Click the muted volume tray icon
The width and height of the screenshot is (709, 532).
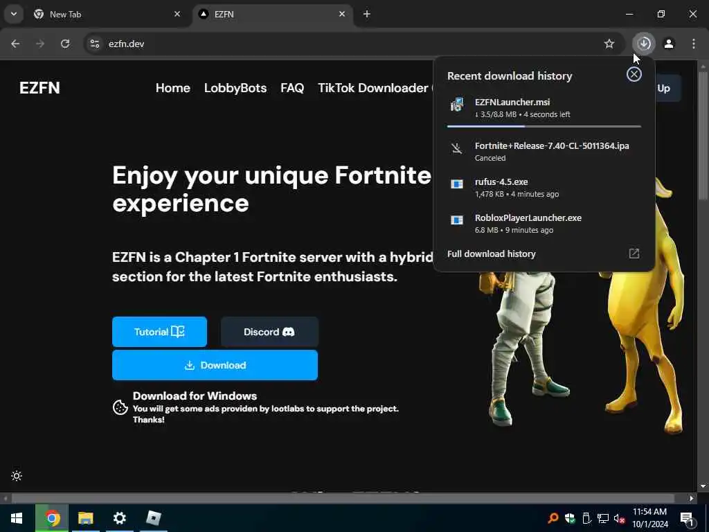620,518
